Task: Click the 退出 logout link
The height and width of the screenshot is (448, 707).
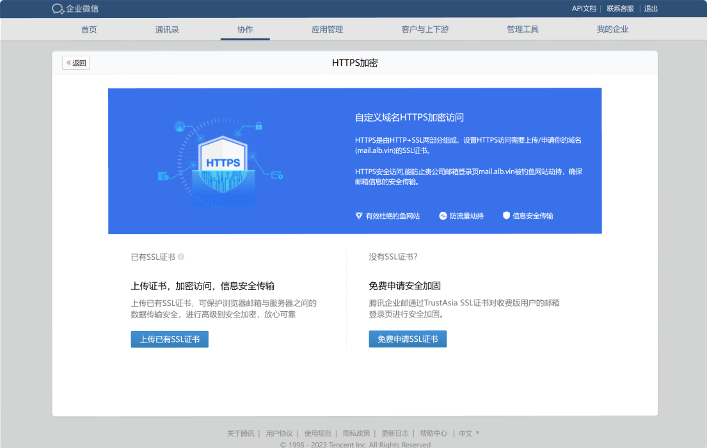Action: (x=651, y=8)
